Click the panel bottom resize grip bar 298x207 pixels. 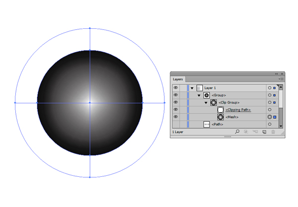[227, 137]
